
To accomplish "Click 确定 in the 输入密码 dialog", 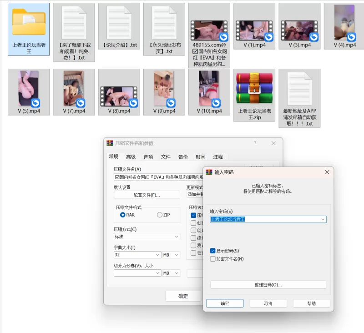I will pos(225,303).
